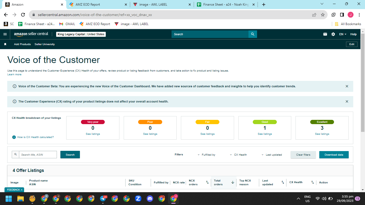See listings under Poor
This screenshot has width=365, height=205.
pos(150,134)
